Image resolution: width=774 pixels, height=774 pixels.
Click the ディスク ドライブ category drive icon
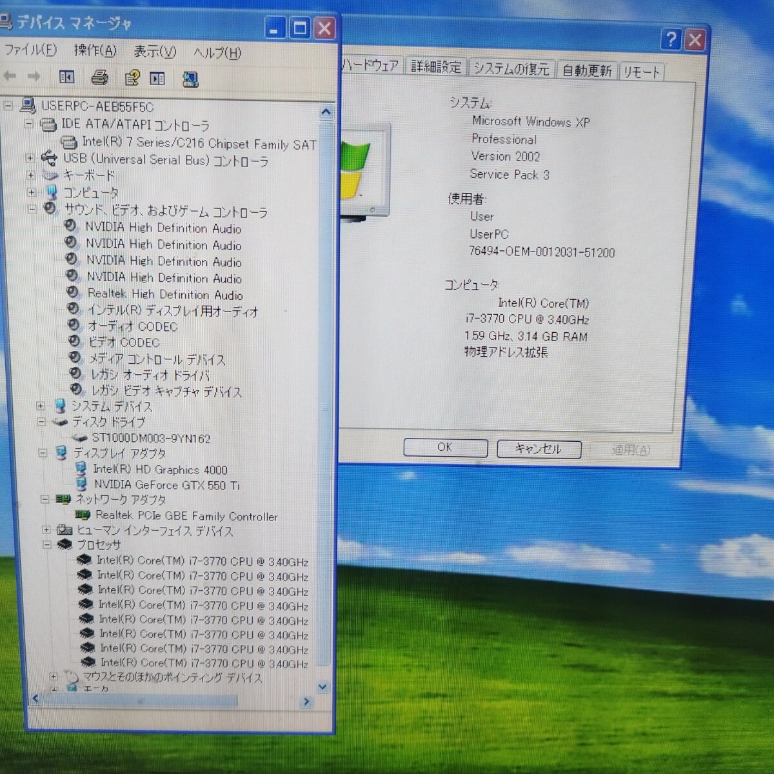tap(60, 422)
